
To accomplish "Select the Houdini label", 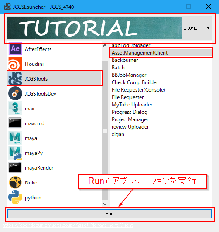I will point(34,64).
